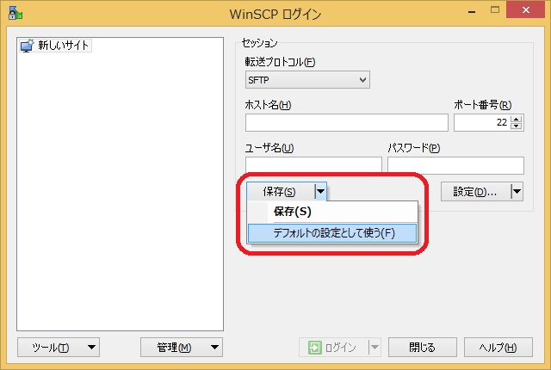551x370 pixels.
Task: Click the 閉じる button
Action: (x=422, y=348)
